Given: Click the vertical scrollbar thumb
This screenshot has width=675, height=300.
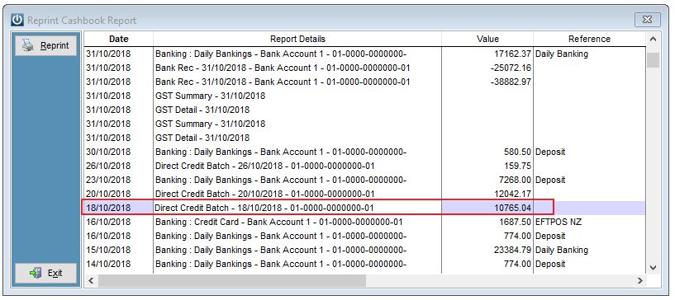Looking at the screenshot, I should 653,60.
